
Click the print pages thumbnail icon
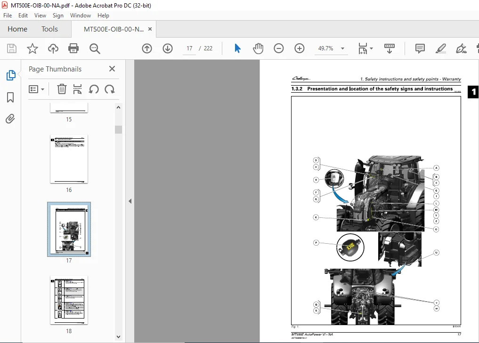pos(77,89)
